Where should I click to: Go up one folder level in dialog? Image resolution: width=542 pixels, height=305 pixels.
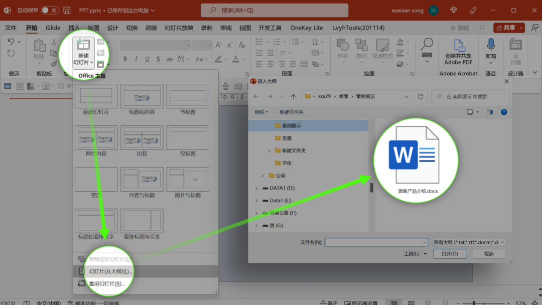coord(294,96)
